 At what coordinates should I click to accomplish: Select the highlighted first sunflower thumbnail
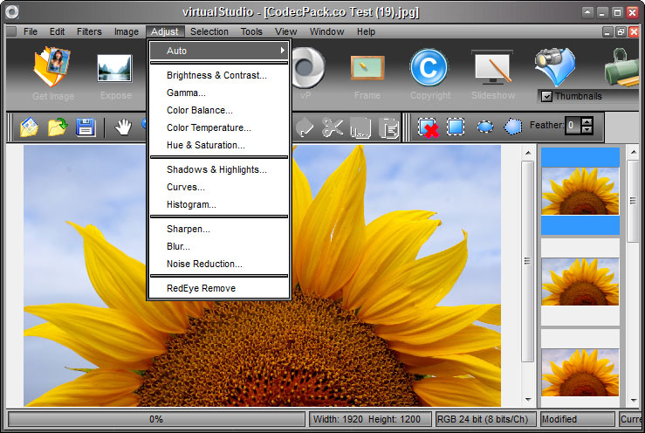click(x=580, y=191)
